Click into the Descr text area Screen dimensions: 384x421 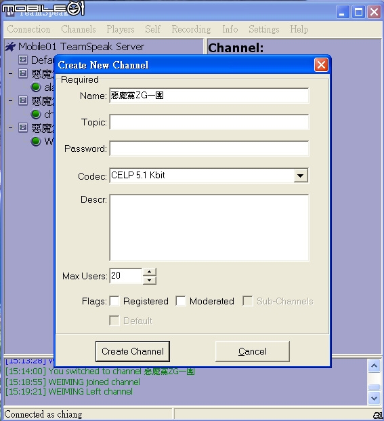(x=209, y=228)
